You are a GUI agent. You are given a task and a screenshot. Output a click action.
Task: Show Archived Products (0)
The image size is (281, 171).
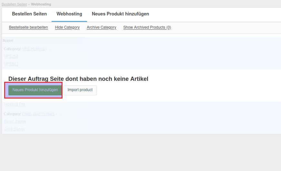click(x=147, y=27)
